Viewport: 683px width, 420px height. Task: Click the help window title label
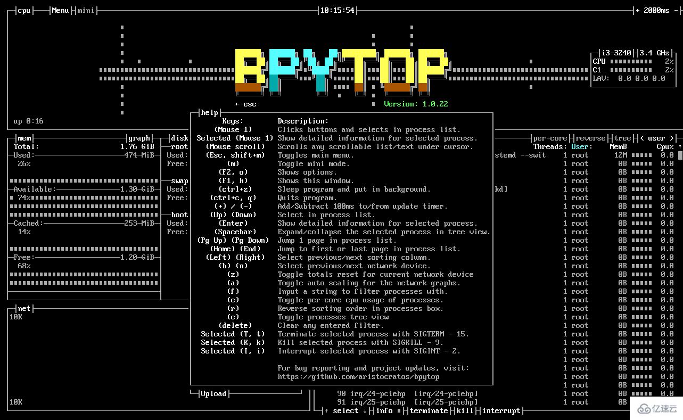click(209, 112)
